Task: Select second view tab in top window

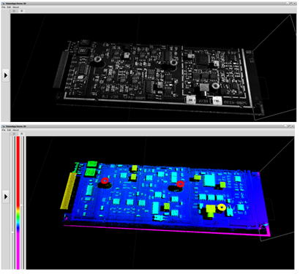Action: click(22, 11)
